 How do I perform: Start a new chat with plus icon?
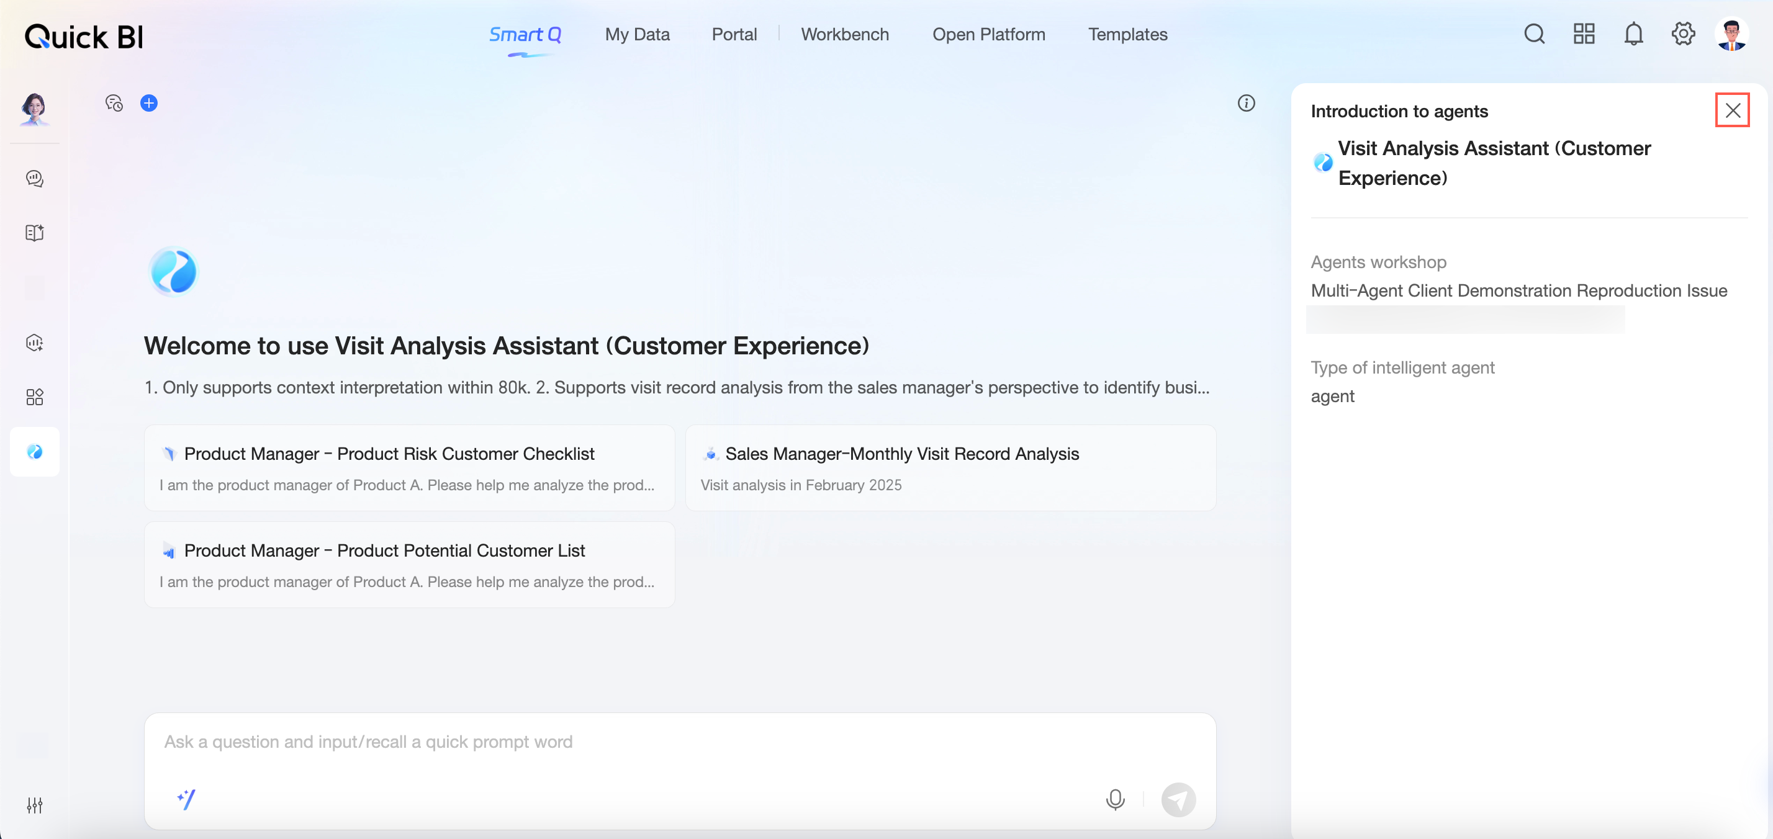click(x=148, y=103)
